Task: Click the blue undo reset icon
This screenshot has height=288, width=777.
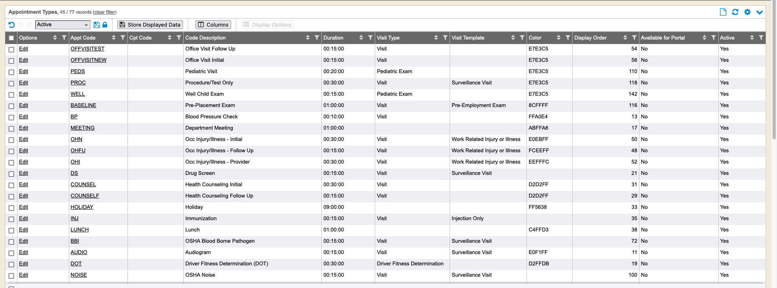Action: [11, 25]
